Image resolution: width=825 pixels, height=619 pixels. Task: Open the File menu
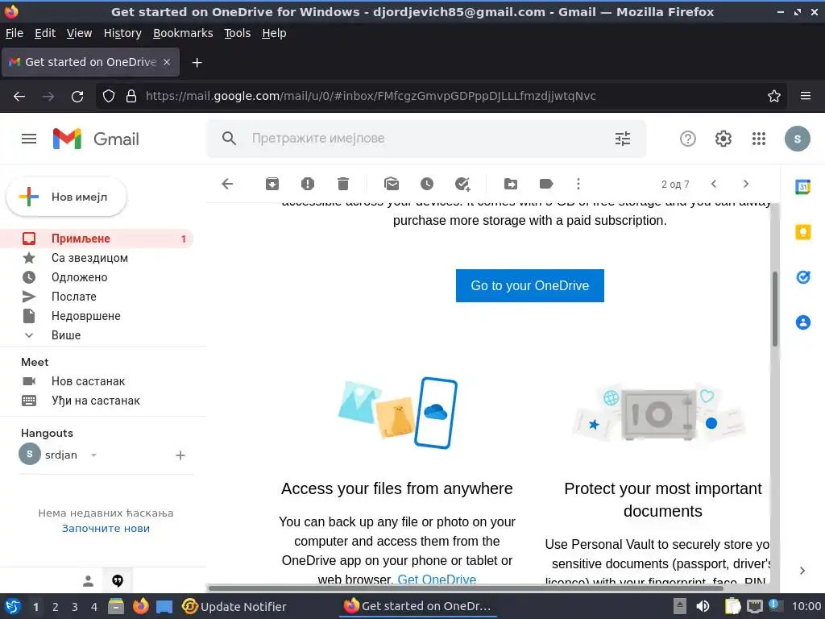pos(15,33)
